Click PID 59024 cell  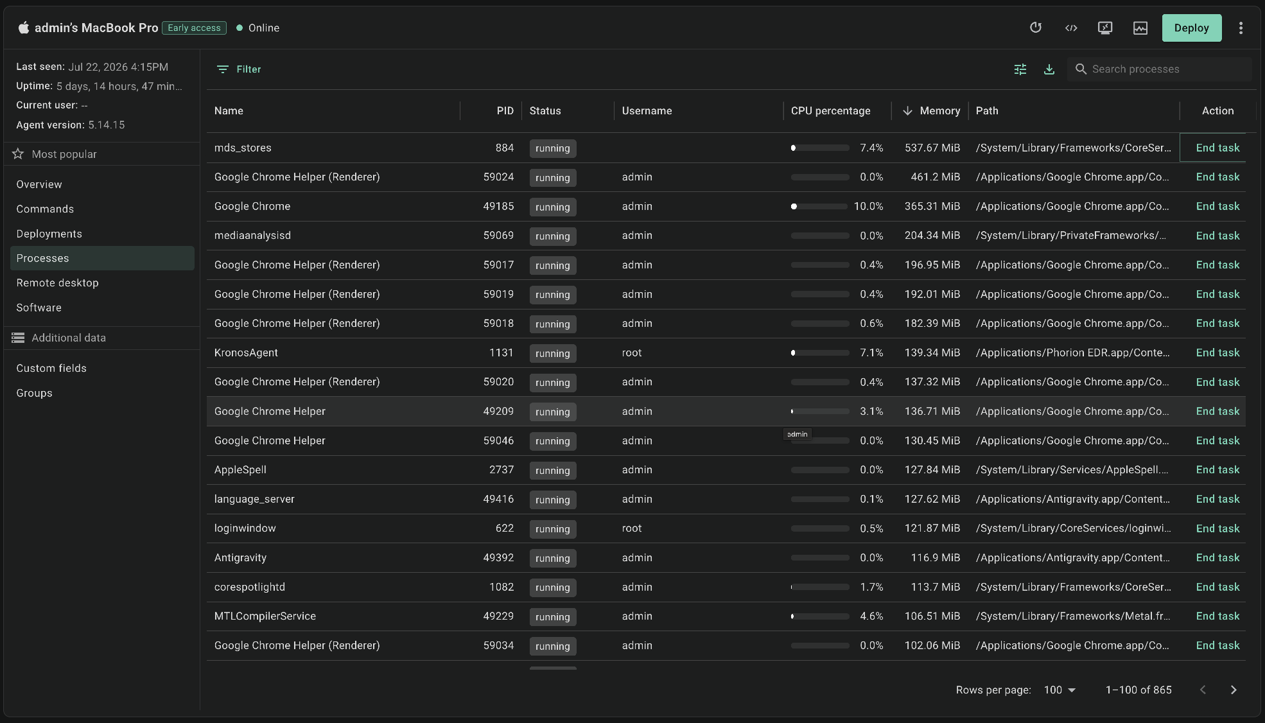[x=498, y=177]
